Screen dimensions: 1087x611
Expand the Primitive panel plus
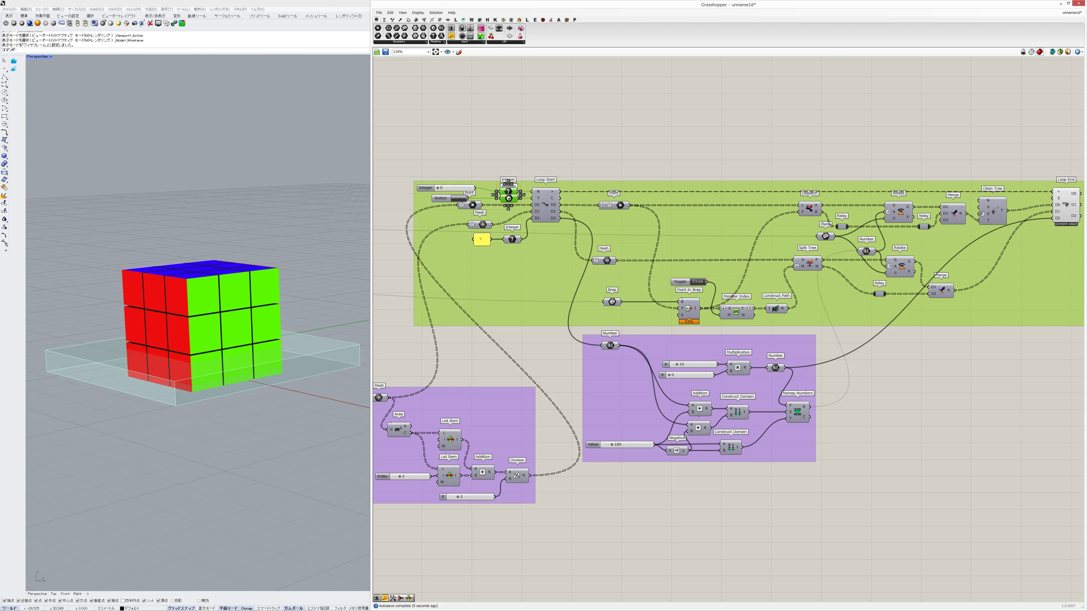click(444, 42)
